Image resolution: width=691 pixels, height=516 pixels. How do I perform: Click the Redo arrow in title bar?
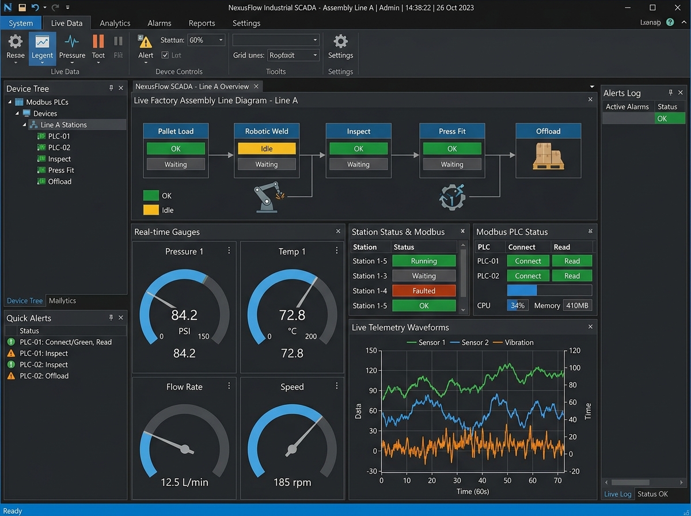pos(55,7)
